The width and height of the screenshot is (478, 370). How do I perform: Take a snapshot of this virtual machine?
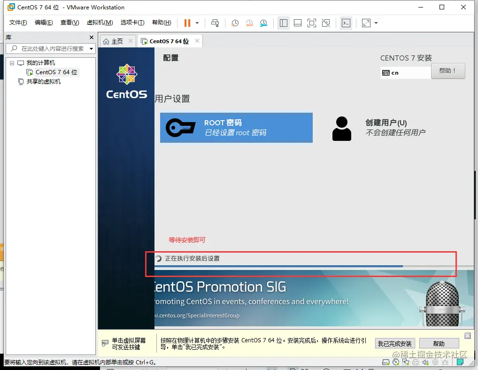(x=235, y=23)
